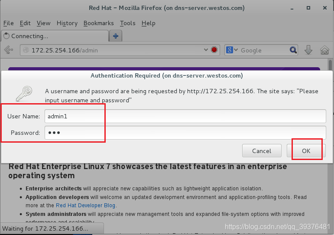
Task: Click the 'Authentication Required' dialog title
Action: tap(167, 75)
